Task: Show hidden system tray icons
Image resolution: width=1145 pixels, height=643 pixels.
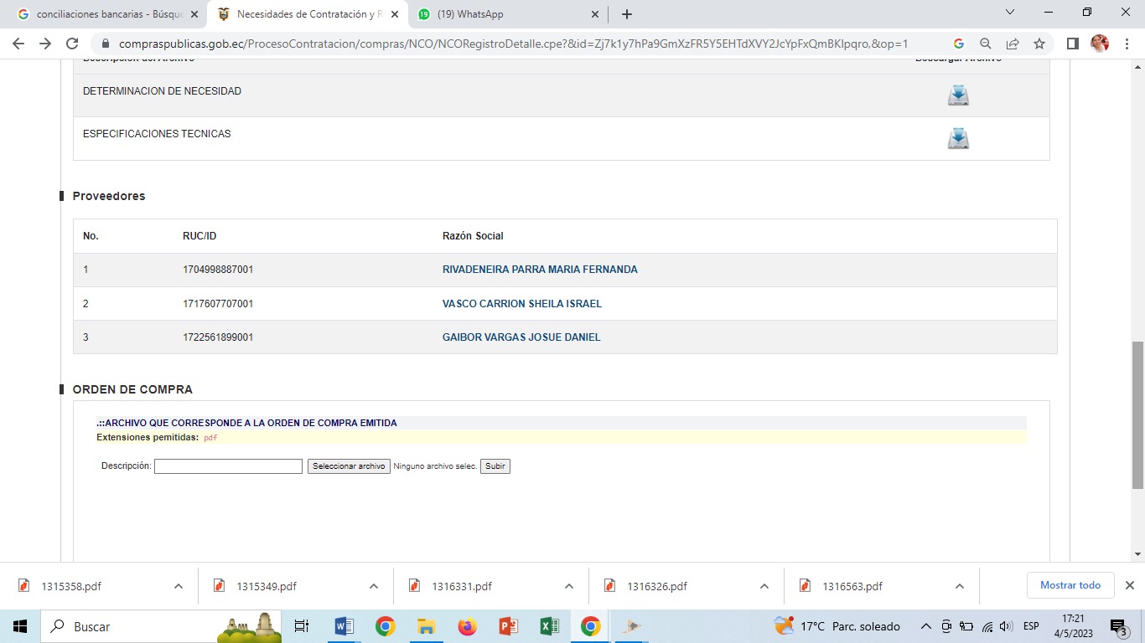Action: 925,626
